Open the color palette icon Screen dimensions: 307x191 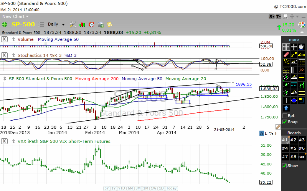(x=302, y=25)
